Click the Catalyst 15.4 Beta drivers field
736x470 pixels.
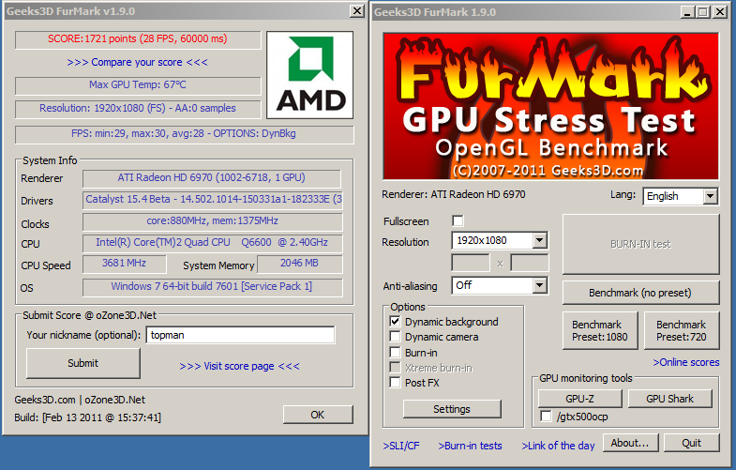coord(212,200)
